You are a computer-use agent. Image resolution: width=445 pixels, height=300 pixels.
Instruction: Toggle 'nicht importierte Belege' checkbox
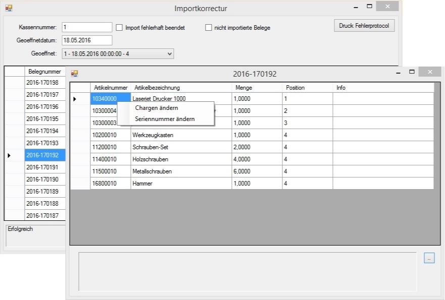(209, 28)
